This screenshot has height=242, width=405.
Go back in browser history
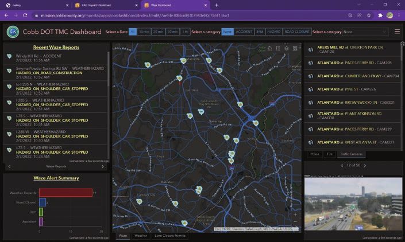pos(6,15)
